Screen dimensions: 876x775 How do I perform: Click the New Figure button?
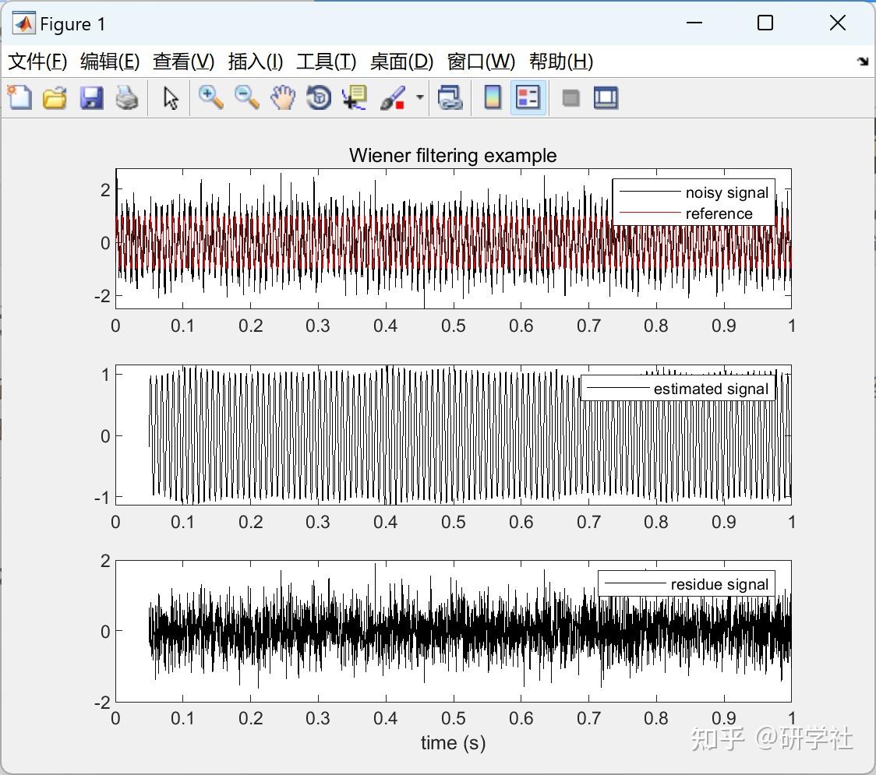(x=19, y=97)
